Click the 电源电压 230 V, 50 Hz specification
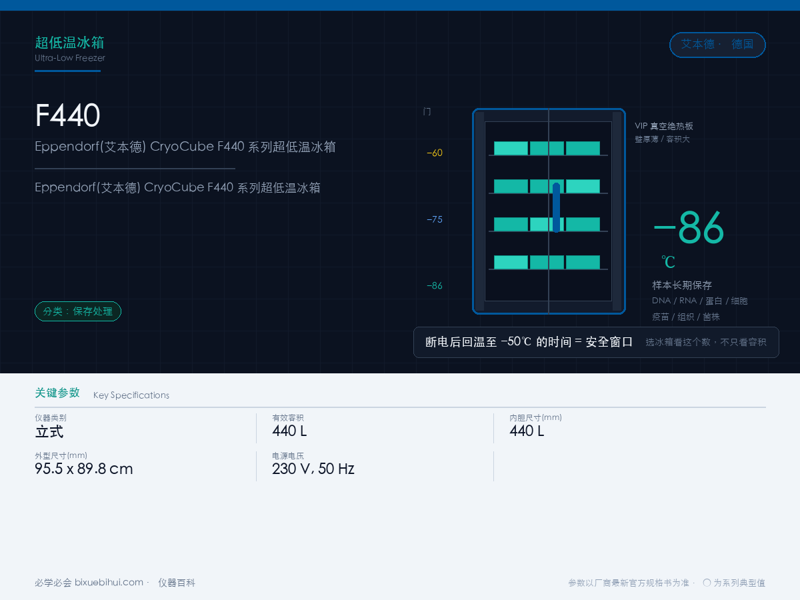Image resolution: width=800 pixels, height=600 pixels. [313, 464]
